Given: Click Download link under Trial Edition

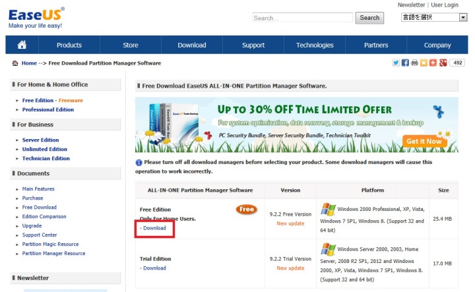Looking at the screenshot, I should click(x=154, y=268).
